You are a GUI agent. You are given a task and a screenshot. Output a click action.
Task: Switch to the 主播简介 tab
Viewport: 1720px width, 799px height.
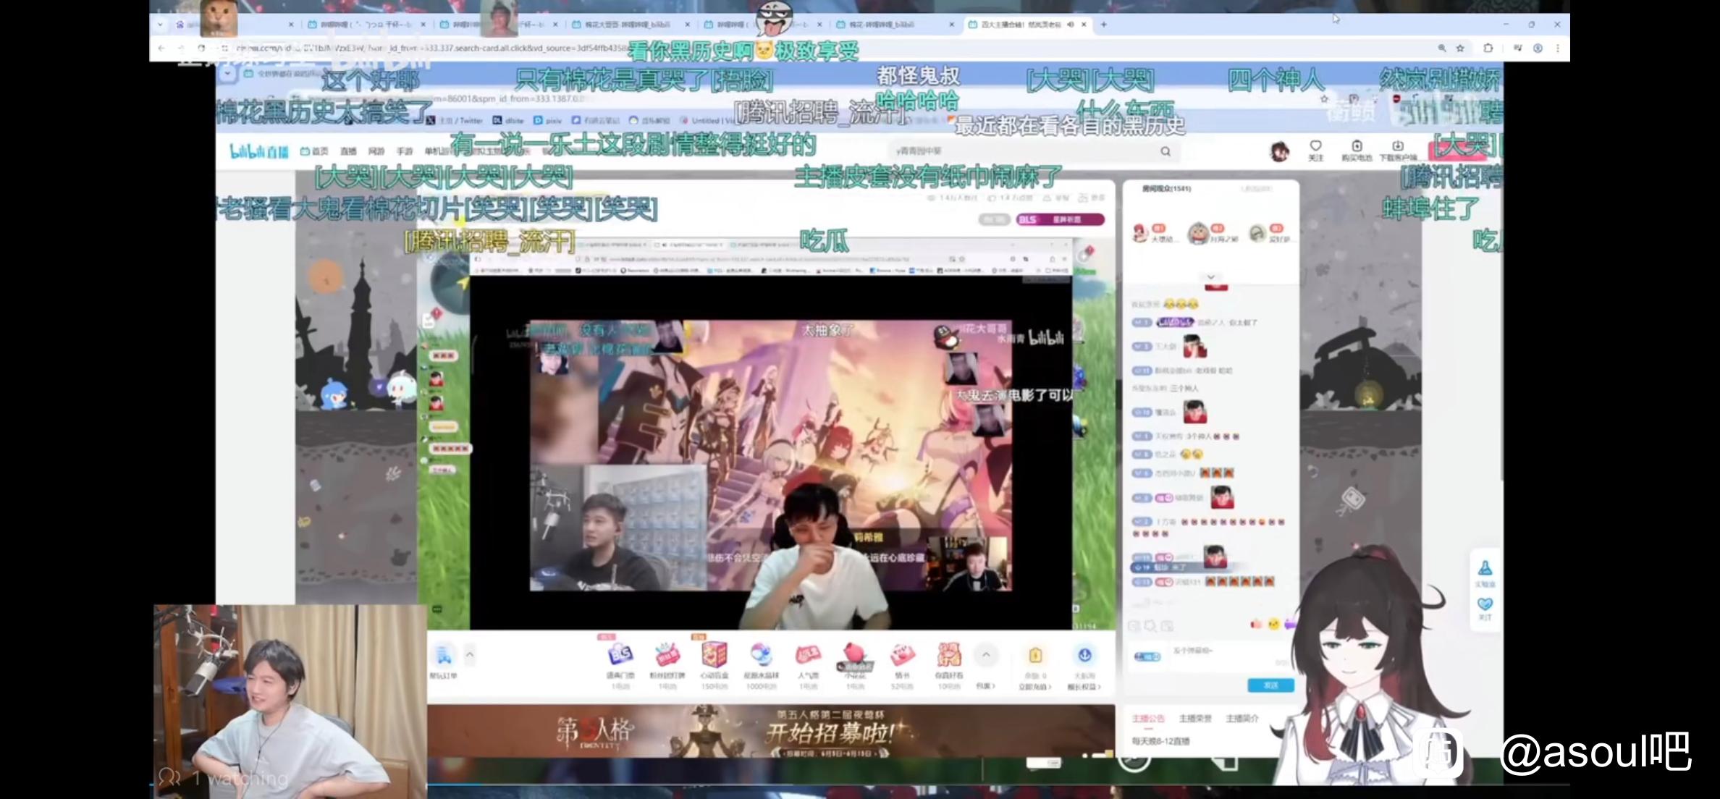(1242, 719)
